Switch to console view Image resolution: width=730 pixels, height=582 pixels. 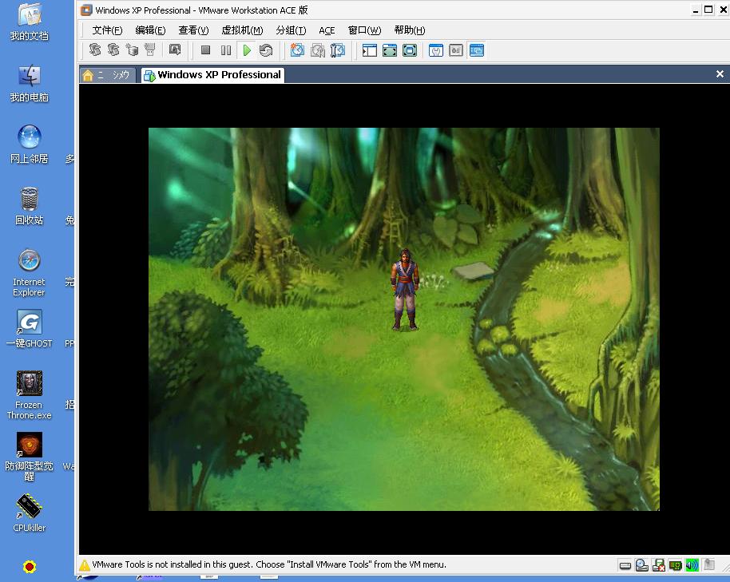477,50
